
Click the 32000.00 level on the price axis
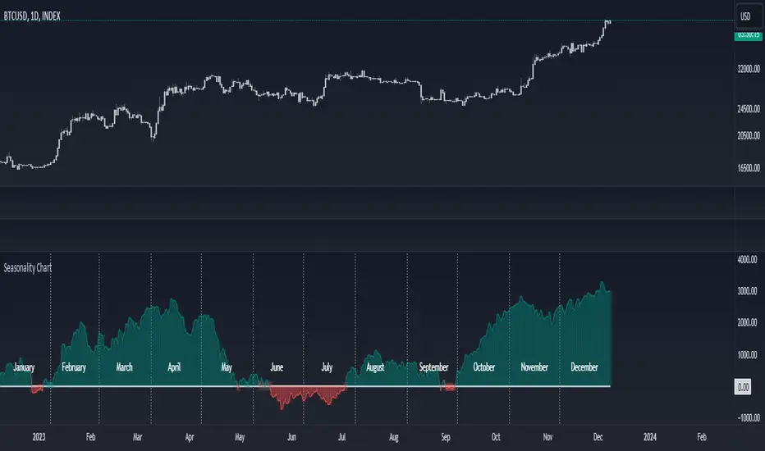[x=747, y=70]
